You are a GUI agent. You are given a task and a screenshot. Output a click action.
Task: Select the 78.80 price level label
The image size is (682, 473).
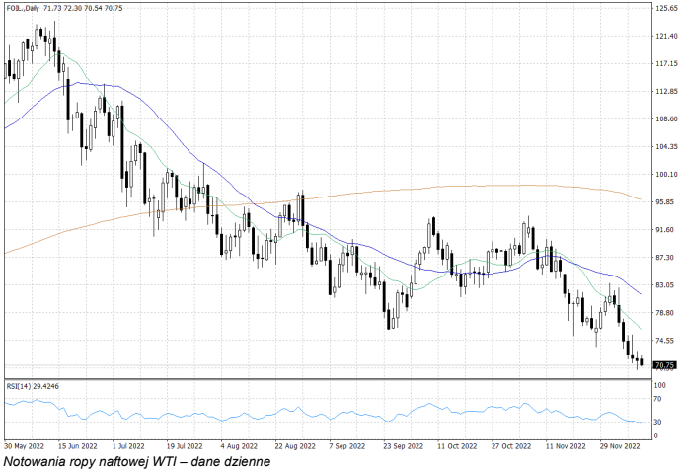[x=664, y=313]
